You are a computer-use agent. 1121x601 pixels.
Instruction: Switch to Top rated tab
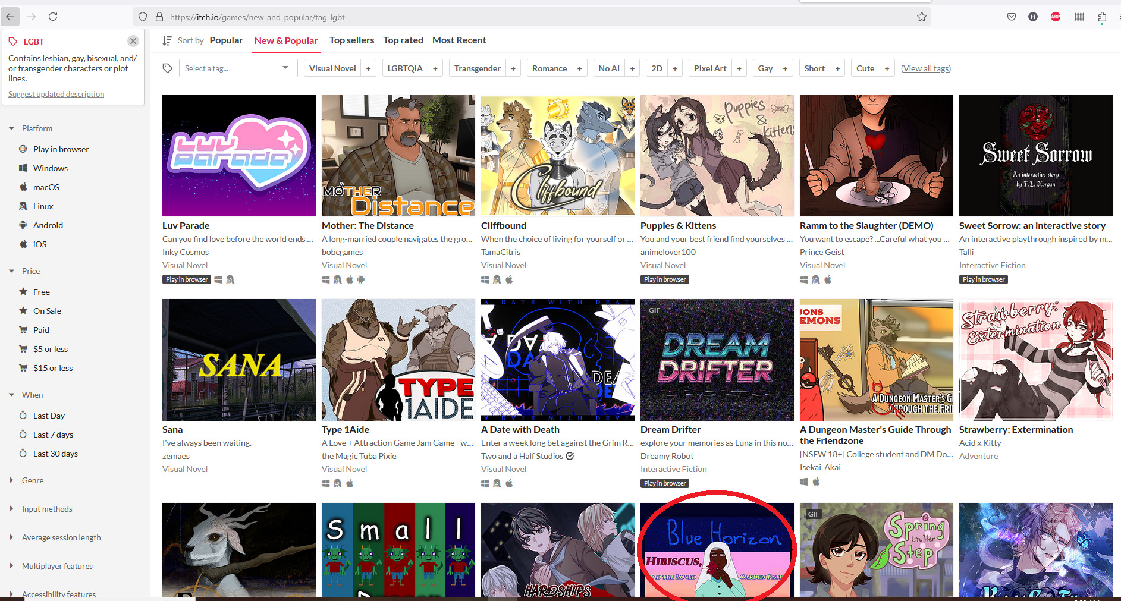pos(403,40)
